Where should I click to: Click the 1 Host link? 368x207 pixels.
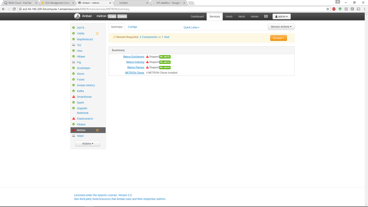tap(165, 37)
